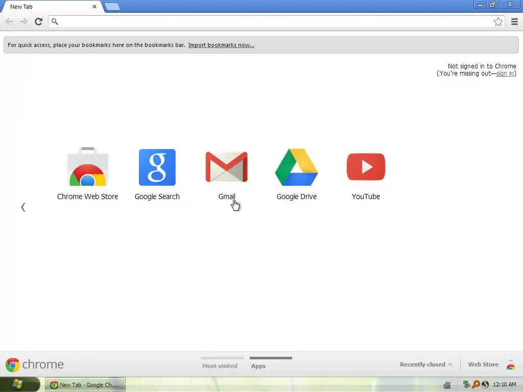Viewport: 523px width, 392px height.
Task: Switch to the Most visited section
Action: (x=220, y=365)
